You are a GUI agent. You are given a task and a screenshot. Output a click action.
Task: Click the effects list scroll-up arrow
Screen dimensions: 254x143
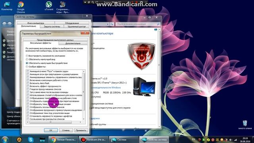tap(84, 71)
